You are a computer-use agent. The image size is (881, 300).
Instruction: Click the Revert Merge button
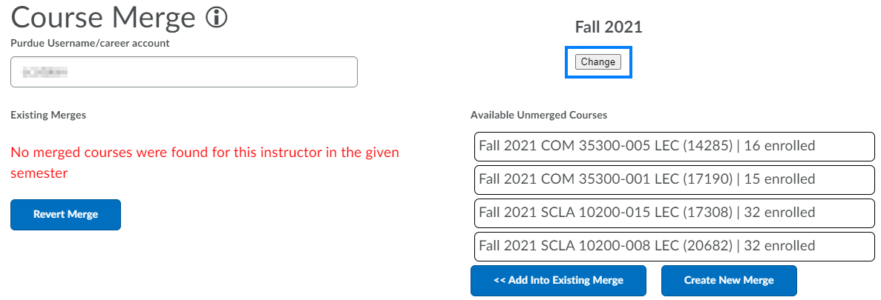click(x=65, y=215)
